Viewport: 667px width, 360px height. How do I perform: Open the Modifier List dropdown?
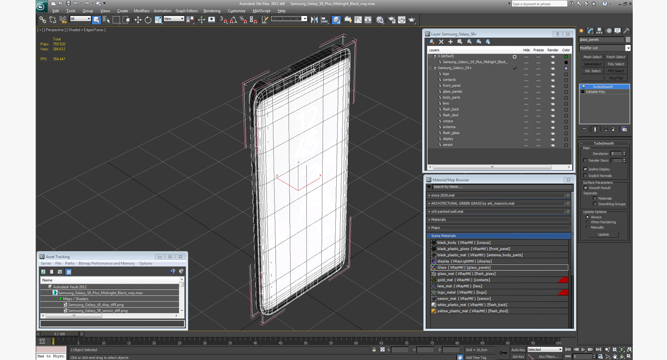628,48
